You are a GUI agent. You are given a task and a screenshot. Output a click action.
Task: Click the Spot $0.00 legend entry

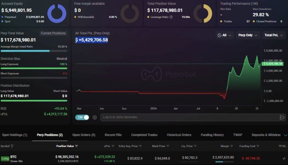(x=22, y=22)
